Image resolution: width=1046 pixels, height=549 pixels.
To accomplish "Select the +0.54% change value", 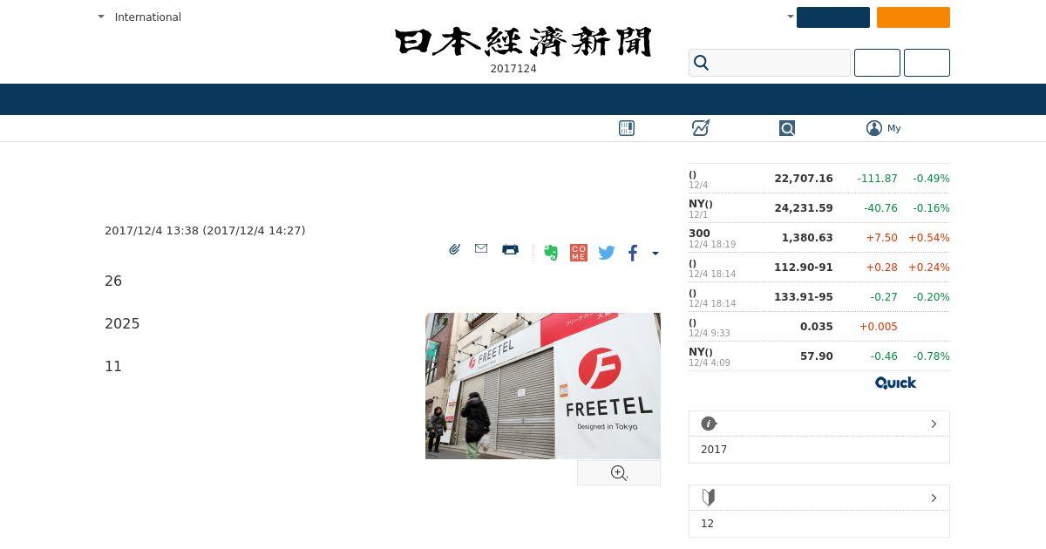I will click(x=929, y=238).
